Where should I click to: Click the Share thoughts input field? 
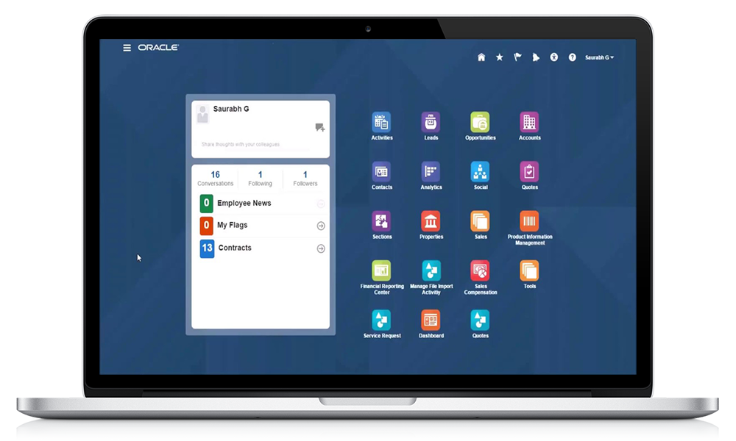click(x=256, y=144)
